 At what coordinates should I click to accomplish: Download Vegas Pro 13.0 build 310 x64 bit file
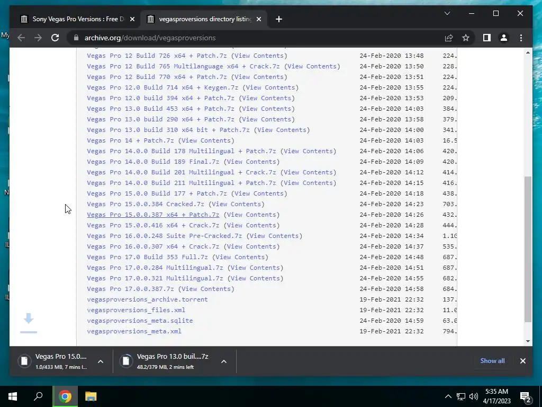pos(168,130)
